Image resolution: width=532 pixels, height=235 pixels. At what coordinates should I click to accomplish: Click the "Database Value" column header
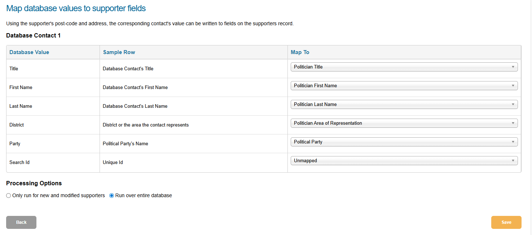29,52
